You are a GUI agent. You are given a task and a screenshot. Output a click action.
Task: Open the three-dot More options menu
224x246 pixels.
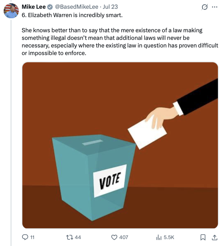215,7
